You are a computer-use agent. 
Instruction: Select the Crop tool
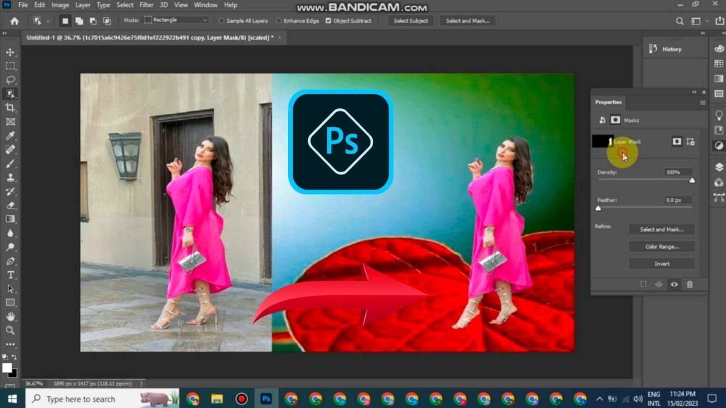tap(10, 108)
